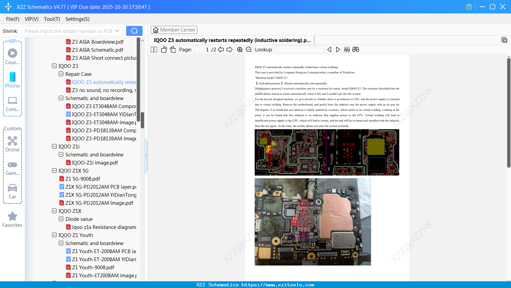The width and height of the screenshot is (511, 288).
Task: Click the Shrink button
Action: 10,31
